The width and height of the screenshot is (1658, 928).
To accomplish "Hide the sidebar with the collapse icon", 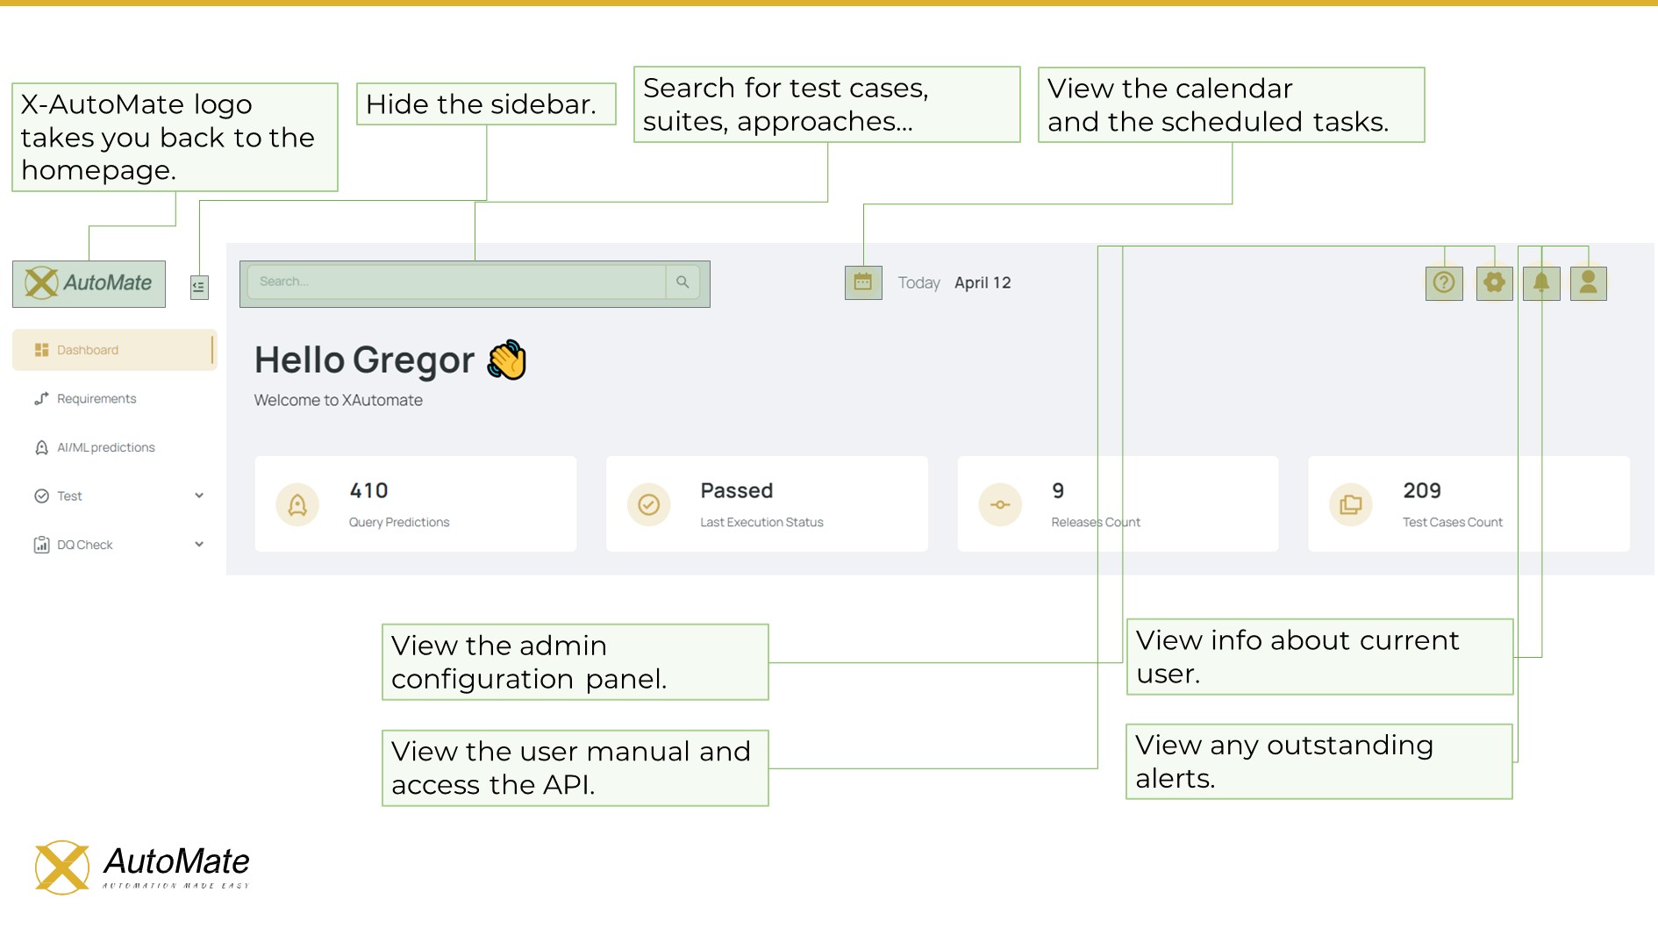I will click(199, 286).
